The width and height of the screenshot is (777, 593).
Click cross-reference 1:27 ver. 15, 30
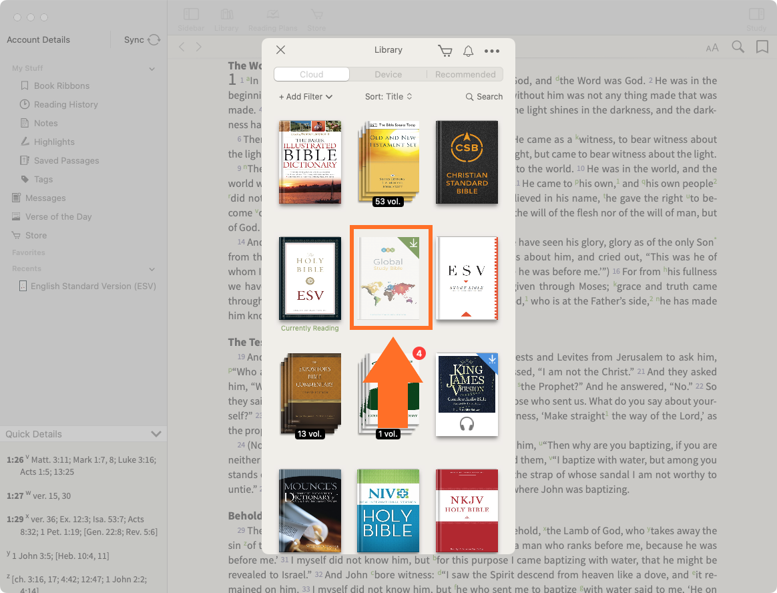pos(39,496)
